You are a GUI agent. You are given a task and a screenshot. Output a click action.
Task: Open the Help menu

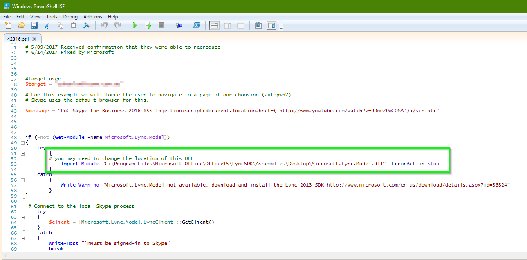tap(113, 17)
